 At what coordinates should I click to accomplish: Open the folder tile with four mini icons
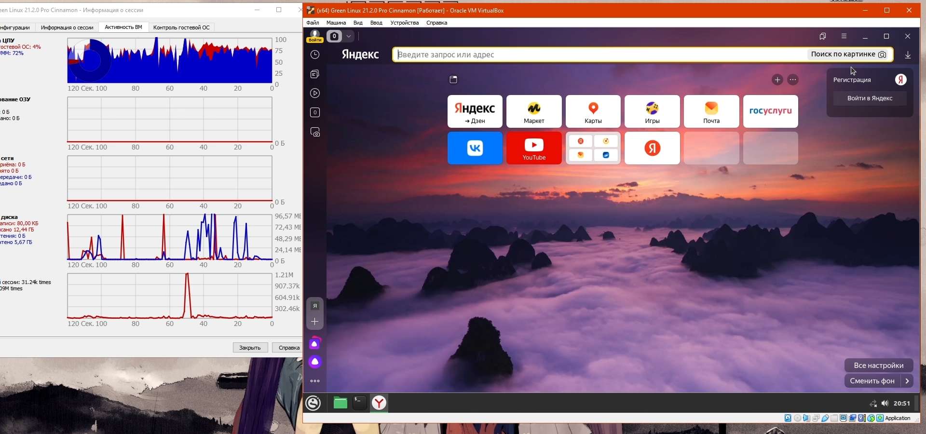pyautogui.click(x=593, y=148)
